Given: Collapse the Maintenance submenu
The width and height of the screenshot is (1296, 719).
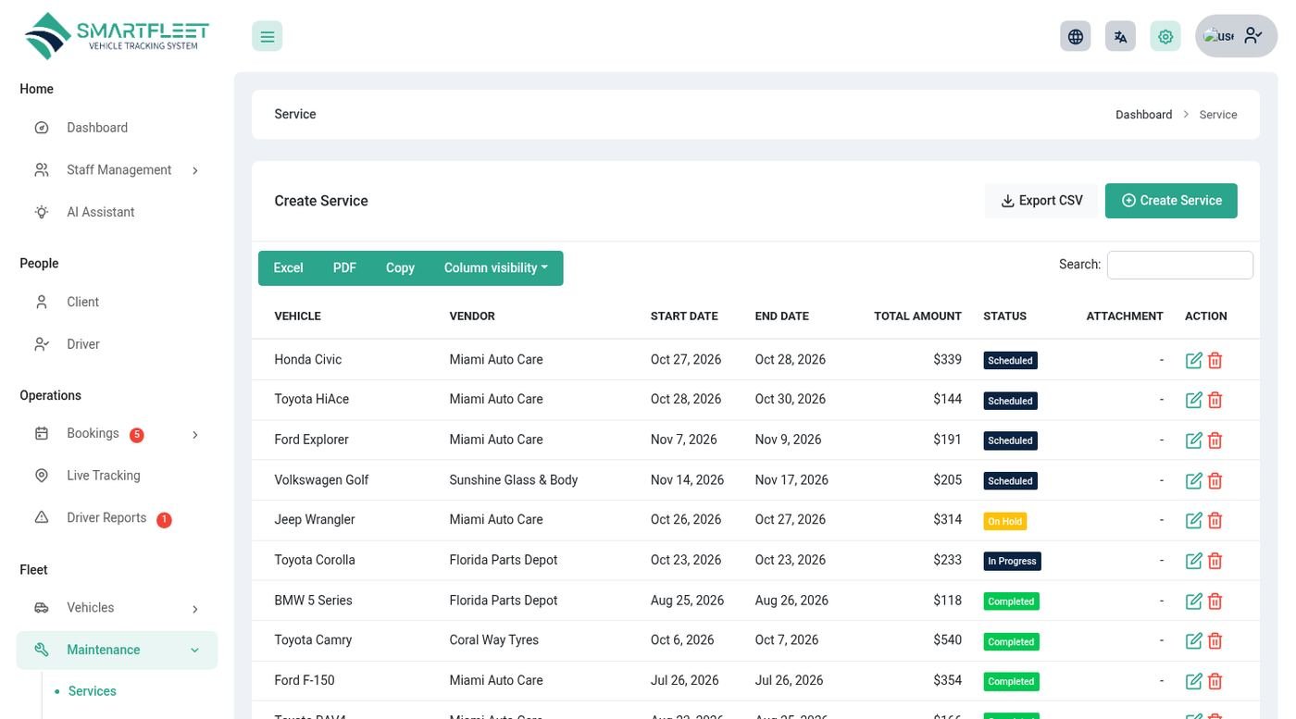Looking at the screenshot, I should pyautogui.click(x=117, y=651).
